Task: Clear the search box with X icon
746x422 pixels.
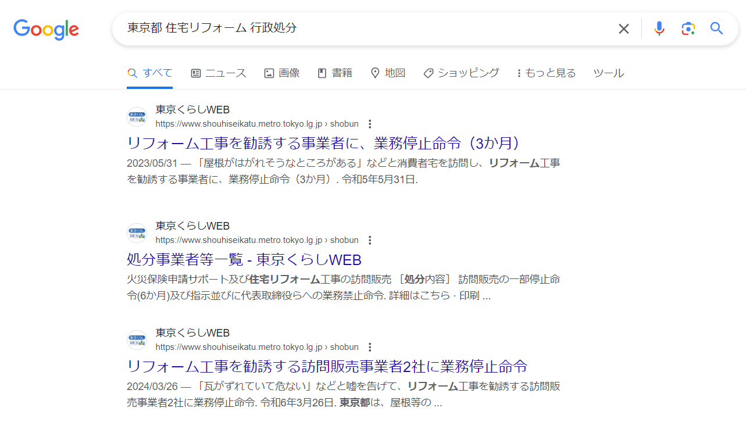Action: [624, 28]
